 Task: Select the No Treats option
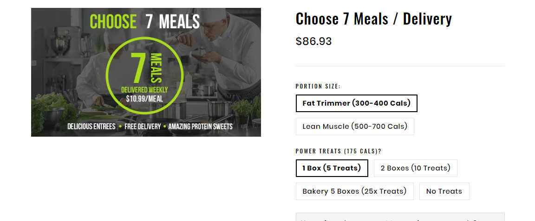coord(444,191)
